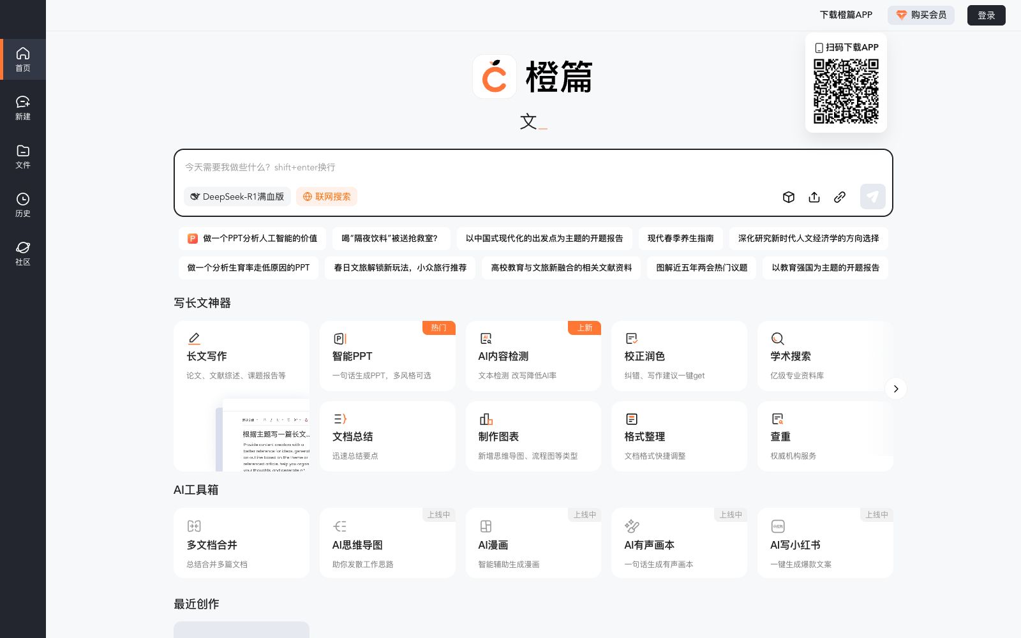The image size is (1021, 638).
Task: Click the AI漫画 card icon
Action: point(486,526)
